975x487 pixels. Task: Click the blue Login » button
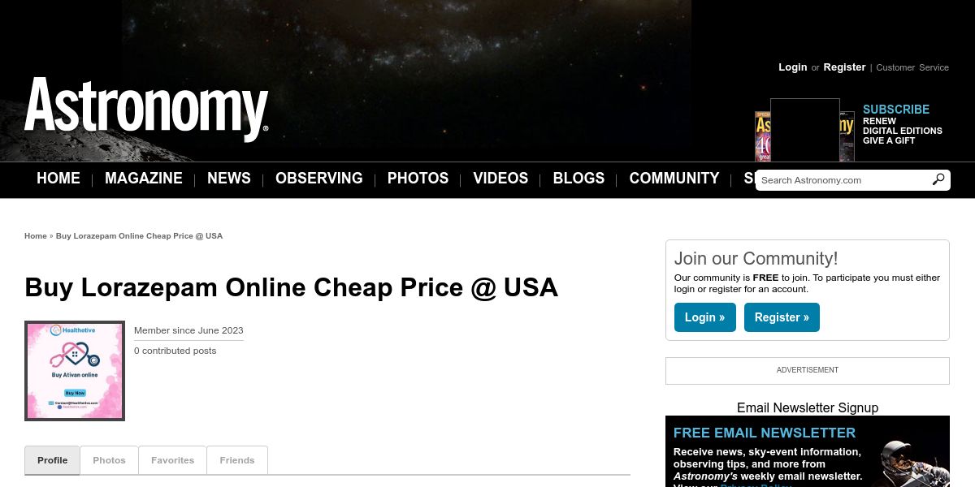pyautogui.click(x=704, y=317)
